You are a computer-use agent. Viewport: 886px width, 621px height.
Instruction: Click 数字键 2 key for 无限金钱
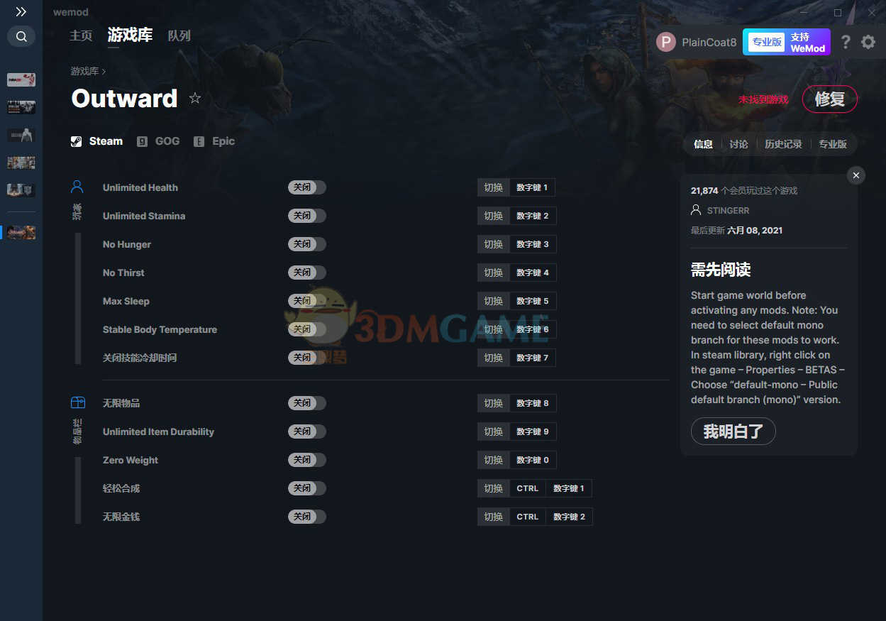point(569,517)
